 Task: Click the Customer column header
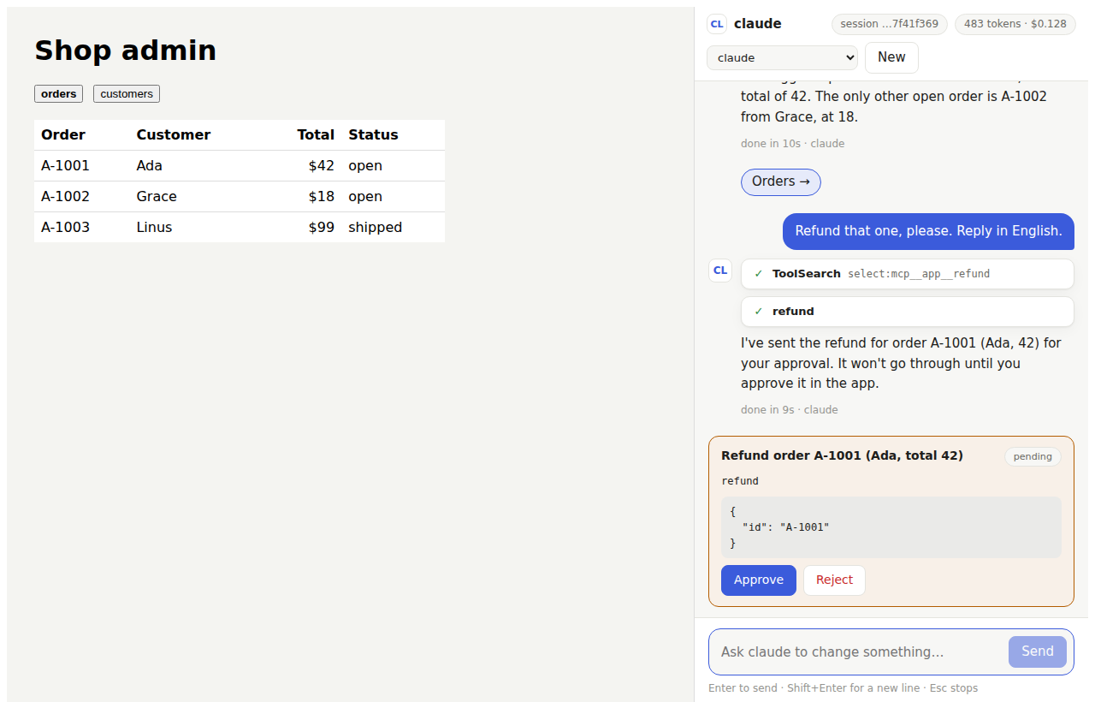pyautogui.click(x=174, y=135)
